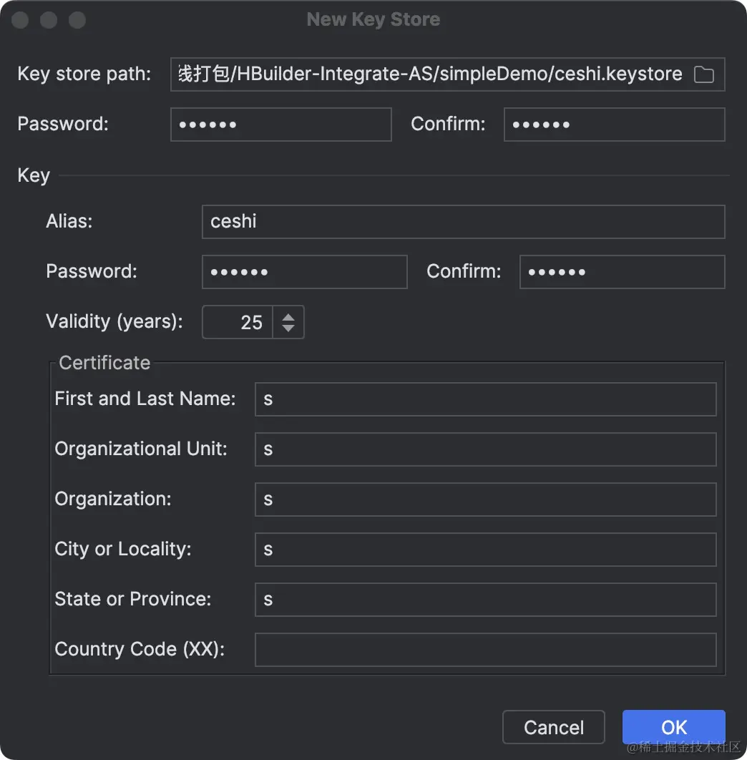Select the key Password field under Key section
Screen dimensions: 747x760
pos(305,272)
